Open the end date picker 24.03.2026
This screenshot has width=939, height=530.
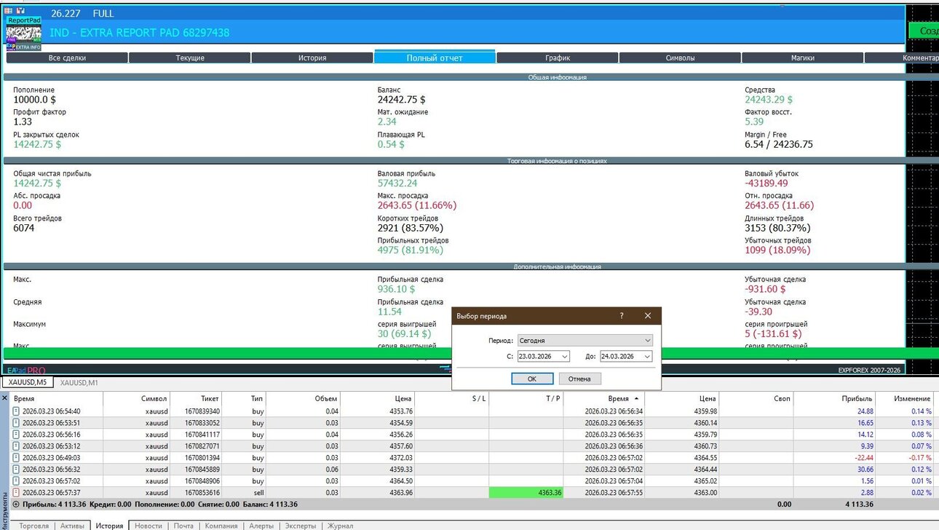point(626,356)
